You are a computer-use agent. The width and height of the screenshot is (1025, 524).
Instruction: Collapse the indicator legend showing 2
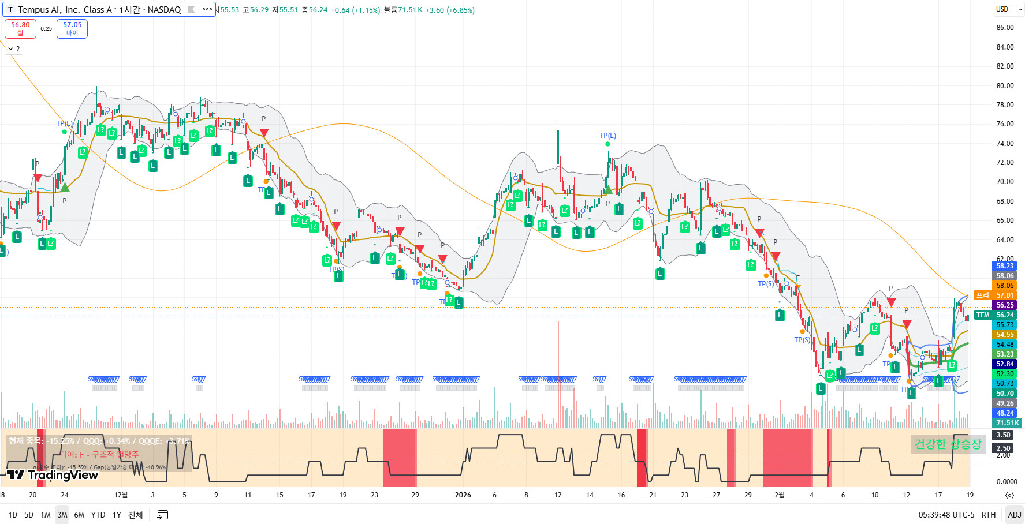14,49
